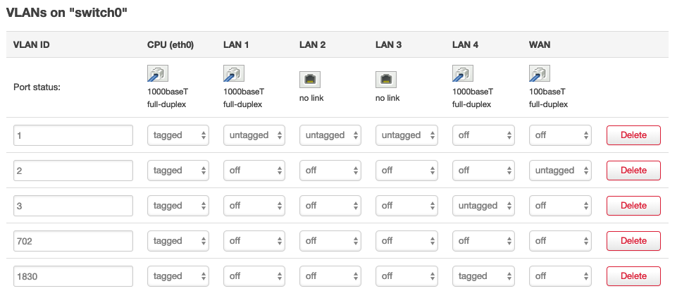
Task: Open VLAN 1830 LAN 4 tagged dropdown
Action: click(483, 276)
